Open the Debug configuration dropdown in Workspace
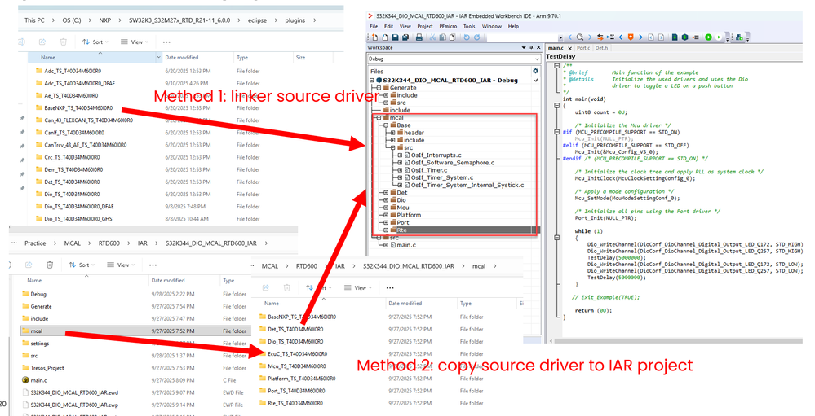Viewport: 815px width, 416px height. 535,59
